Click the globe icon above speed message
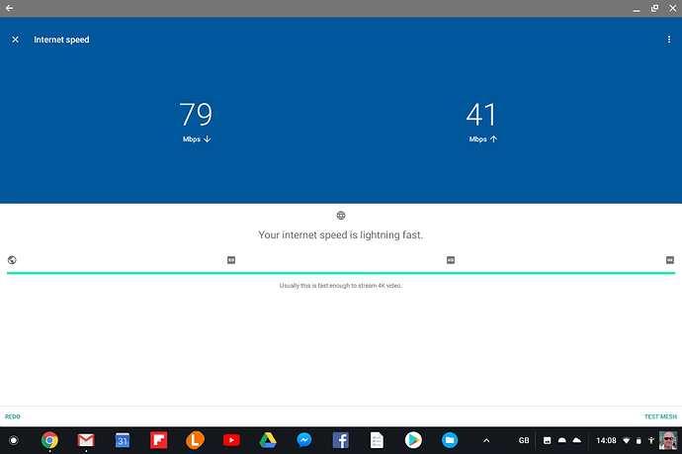The image size is (682, 454). [x=340, y=215]
